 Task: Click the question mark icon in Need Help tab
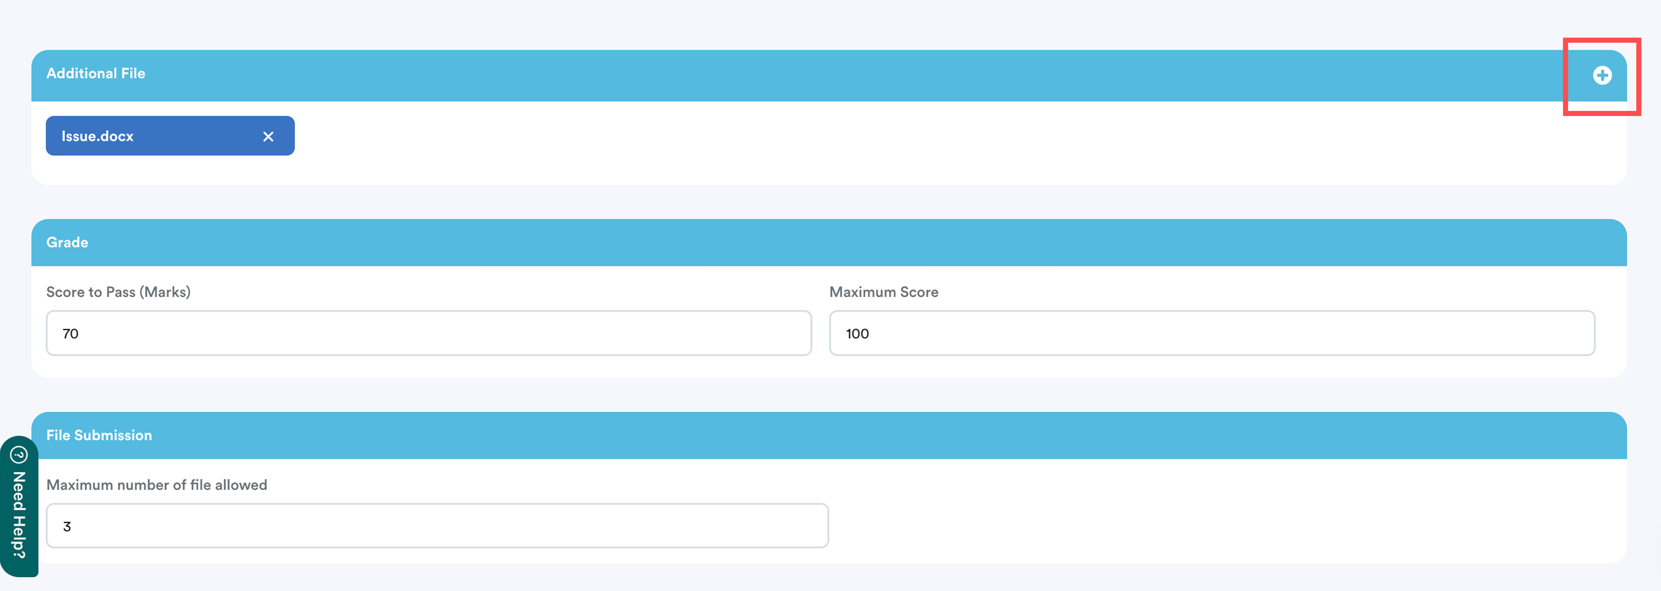[19, 455]
